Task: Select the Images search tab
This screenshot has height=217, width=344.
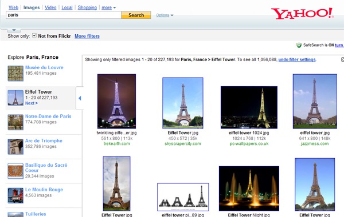Action: click(x=32, y=7)
